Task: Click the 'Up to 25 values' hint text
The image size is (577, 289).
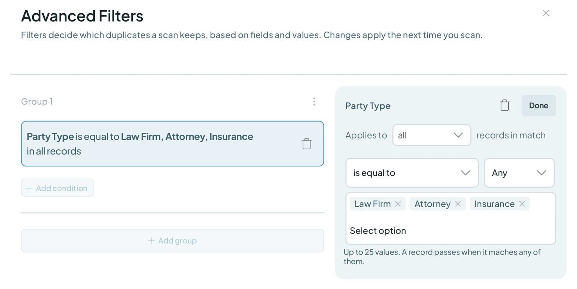Action: (x=442, y=256)
